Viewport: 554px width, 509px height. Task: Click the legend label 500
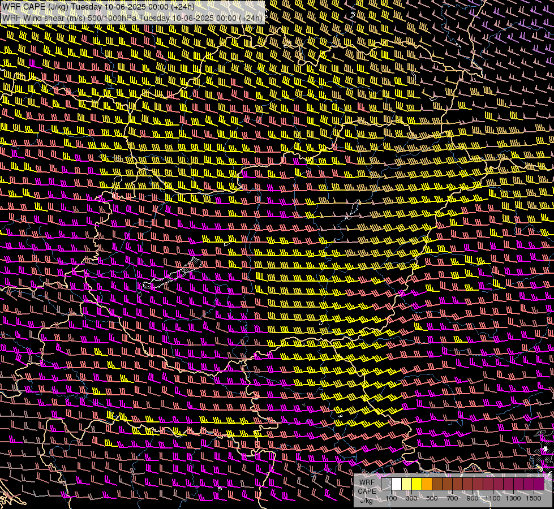point(432,498)
